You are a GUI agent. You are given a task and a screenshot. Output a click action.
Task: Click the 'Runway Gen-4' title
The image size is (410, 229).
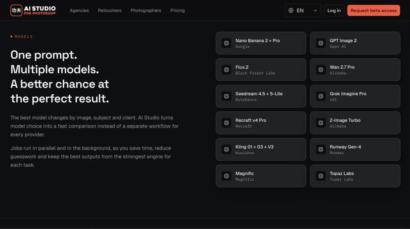(x=345, y=147)
